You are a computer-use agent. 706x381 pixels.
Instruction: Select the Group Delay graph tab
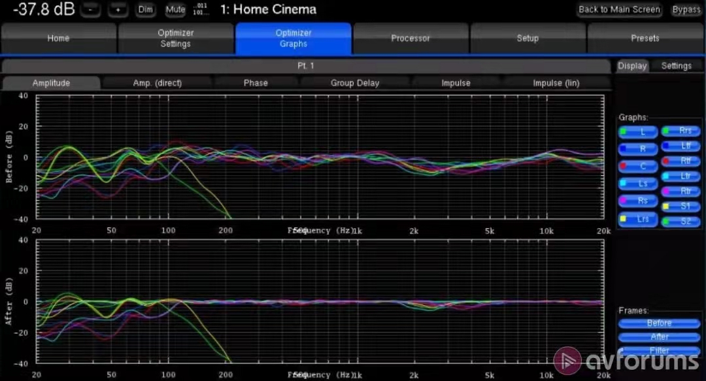tap(355, 83)
